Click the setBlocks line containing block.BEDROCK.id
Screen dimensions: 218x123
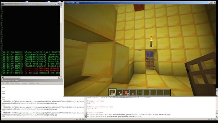tap(128, 114)
